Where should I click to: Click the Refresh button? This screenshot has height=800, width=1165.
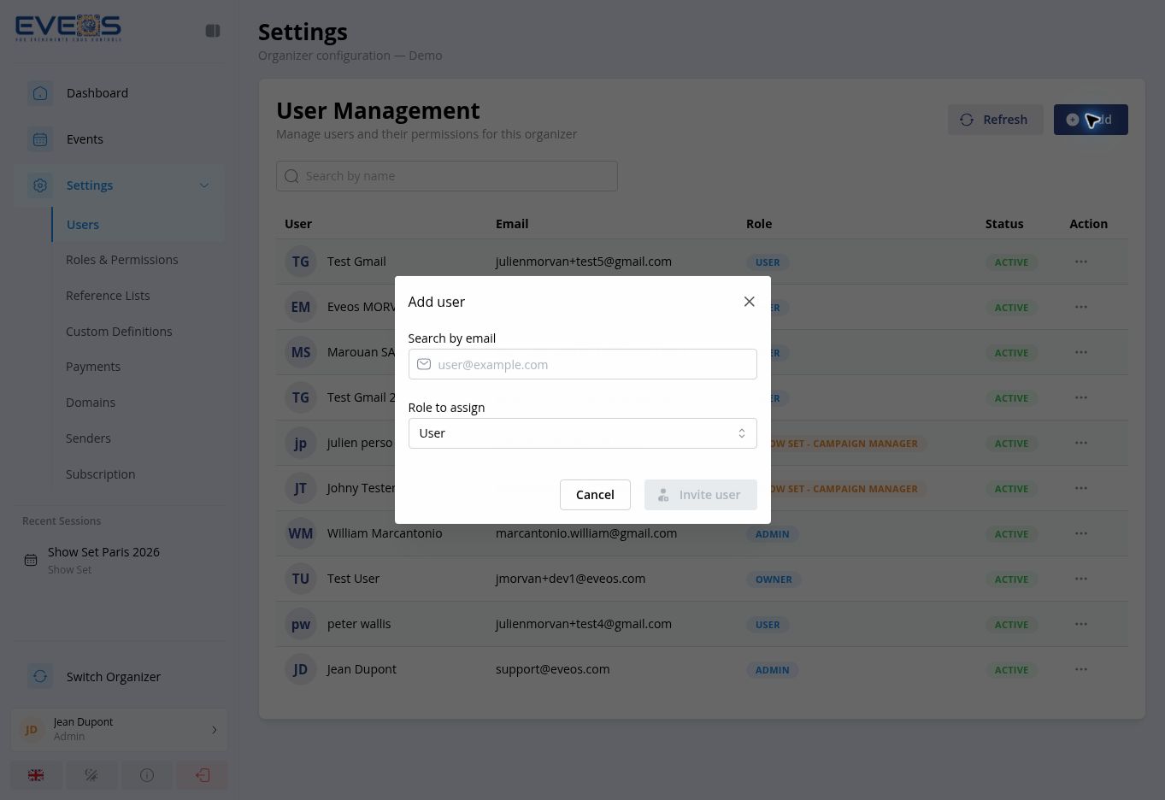coord(995,120)
